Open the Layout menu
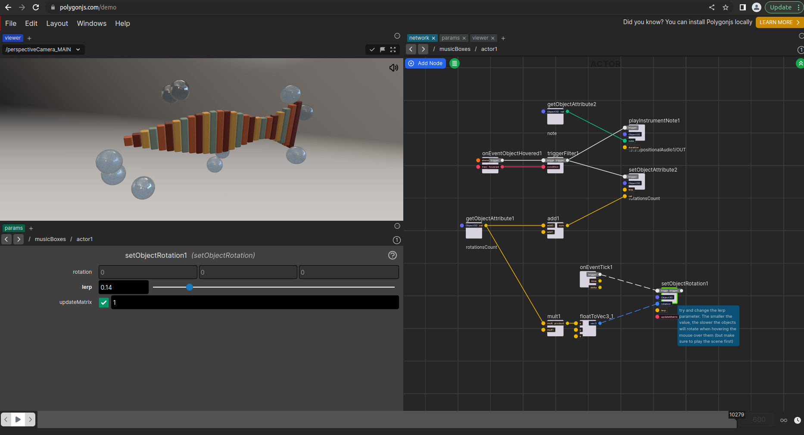 coord(57,23)
